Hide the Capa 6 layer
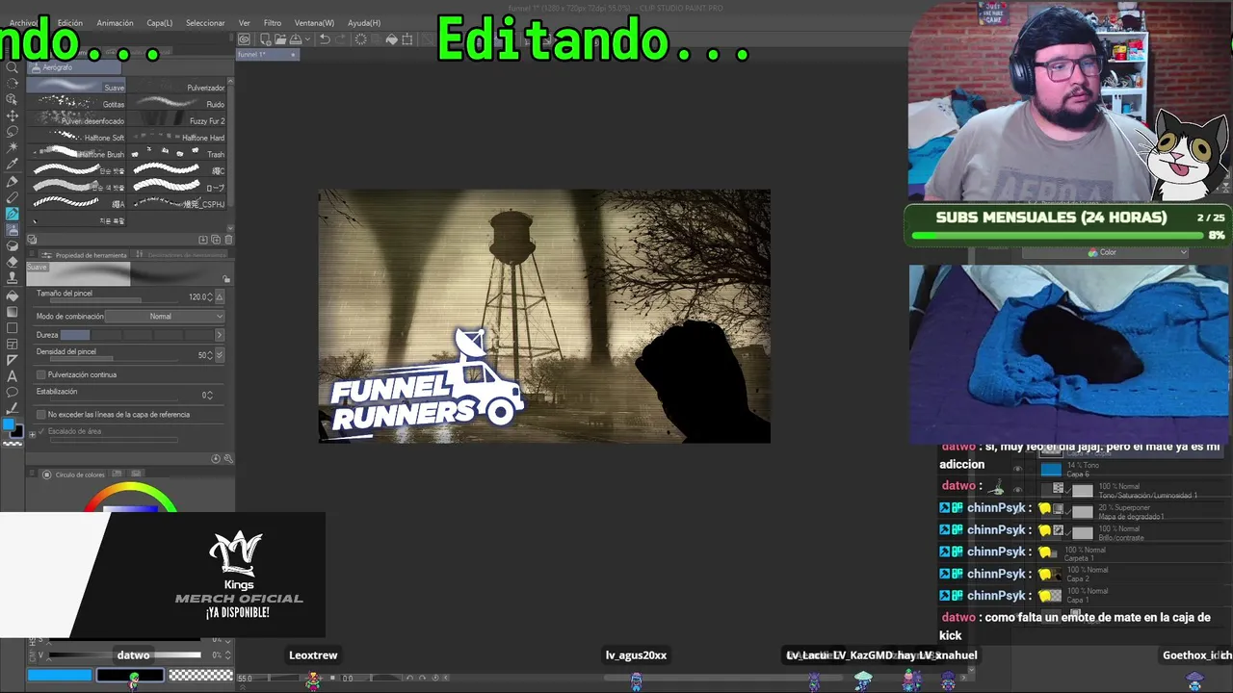Screen dimensions: 1233x693 click(1017, 469)
